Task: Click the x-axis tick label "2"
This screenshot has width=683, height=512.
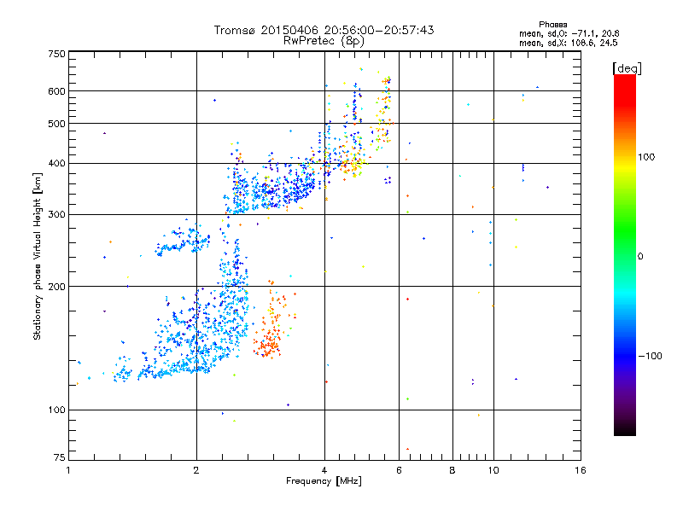Action: (x=196, y=470)
